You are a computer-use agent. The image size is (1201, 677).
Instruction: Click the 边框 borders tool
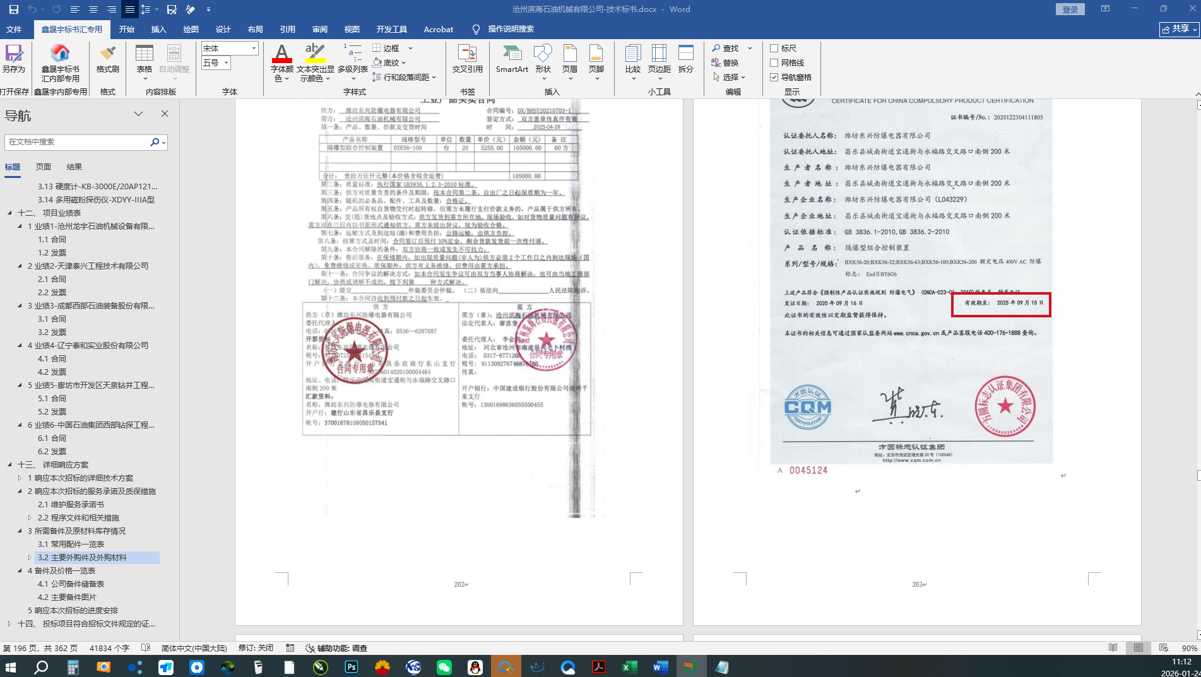click(x=386, y=48)
